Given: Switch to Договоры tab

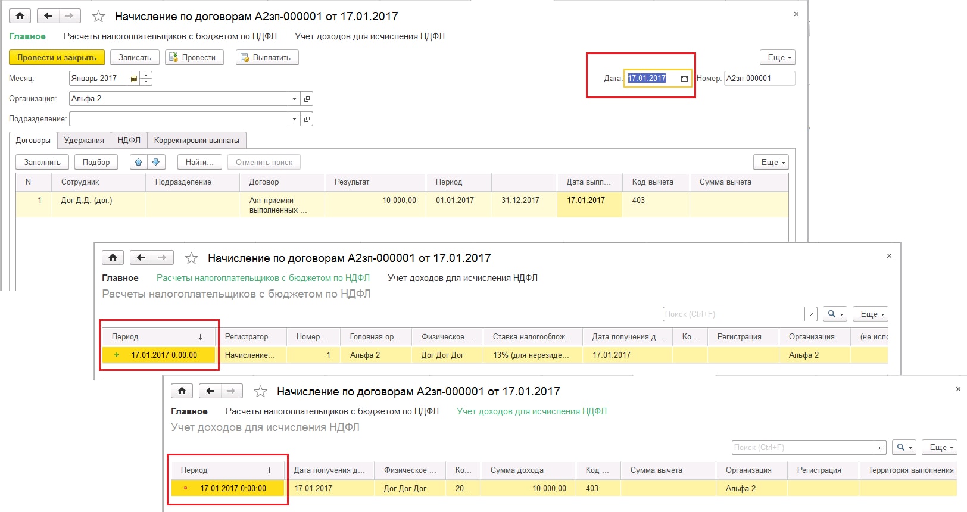Looking at the screenshot, I should pos(33,141).
